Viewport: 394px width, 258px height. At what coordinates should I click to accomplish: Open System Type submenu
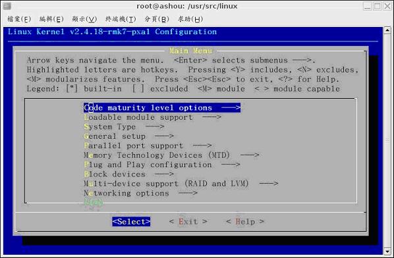click(124, 127)
